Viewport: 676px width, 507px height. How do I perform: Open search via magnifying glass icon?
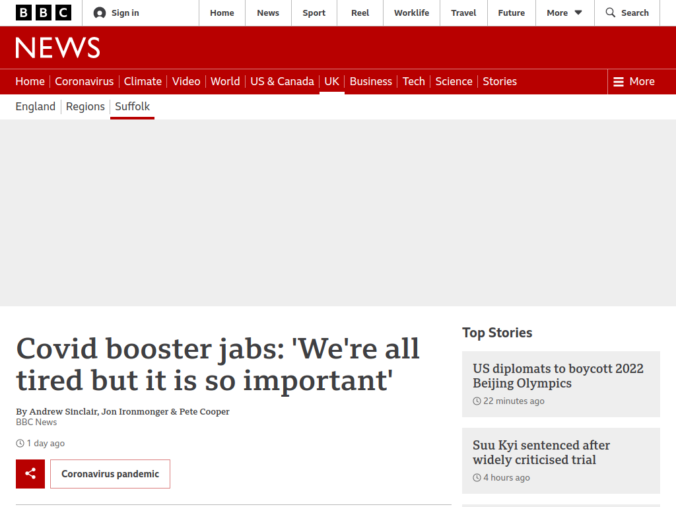pyautogui.click(x=611, y=13)
